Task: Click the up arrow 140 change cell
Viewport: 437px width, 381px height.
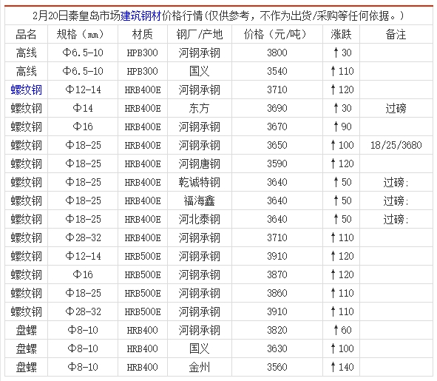Action: pyautogui.click(x=341, y=368)
